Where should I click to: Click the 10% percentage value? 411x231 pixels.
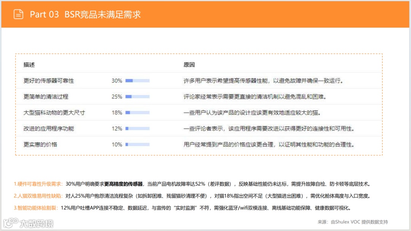pos(117,145)
